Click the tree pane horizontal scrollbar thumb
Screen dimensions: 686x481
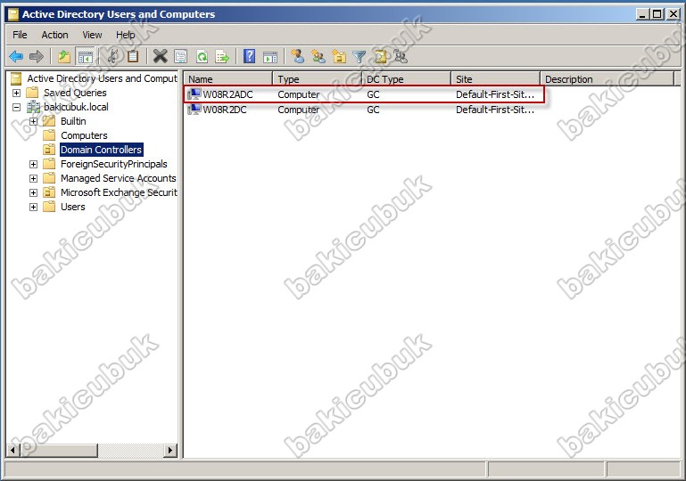[58, 450]
